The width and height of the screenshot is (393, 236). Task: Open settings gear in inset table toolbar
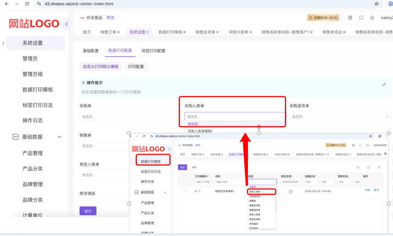click(379, 167)
